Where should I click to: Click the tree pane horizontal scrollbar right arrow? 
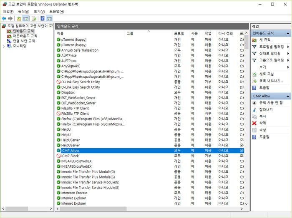51,209
